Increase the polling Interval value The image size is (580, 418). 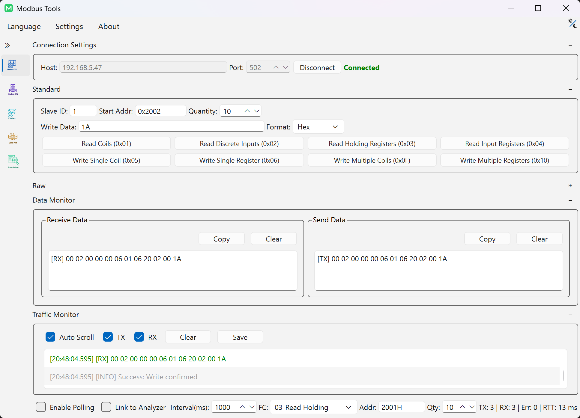242,407
